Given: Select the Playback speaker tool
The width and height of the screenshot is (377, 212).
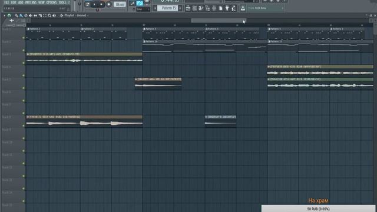Looking at the screenshot, I should tap(54, 16).
